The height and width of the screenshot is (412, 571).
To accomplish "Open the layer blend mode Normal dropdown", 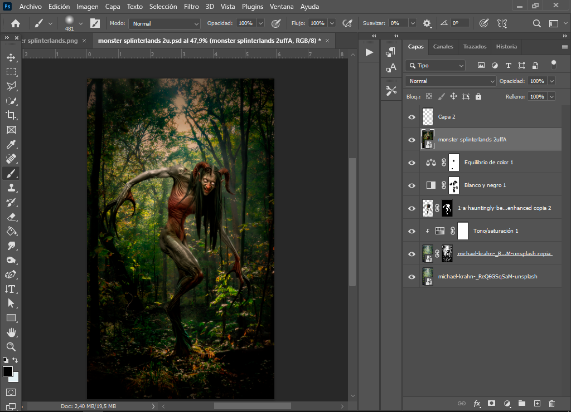I will pyautogui.click(x=451, y=81).
